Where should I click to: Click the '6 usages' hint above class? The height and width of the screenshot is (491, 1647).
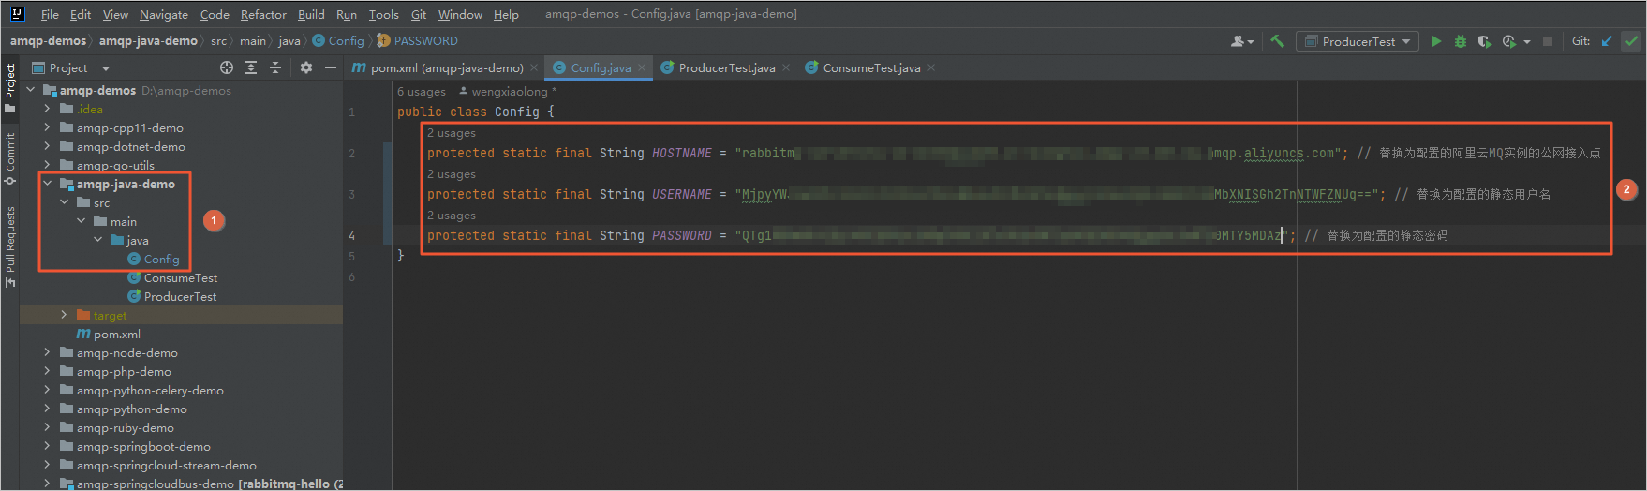(x=422, y=91)
